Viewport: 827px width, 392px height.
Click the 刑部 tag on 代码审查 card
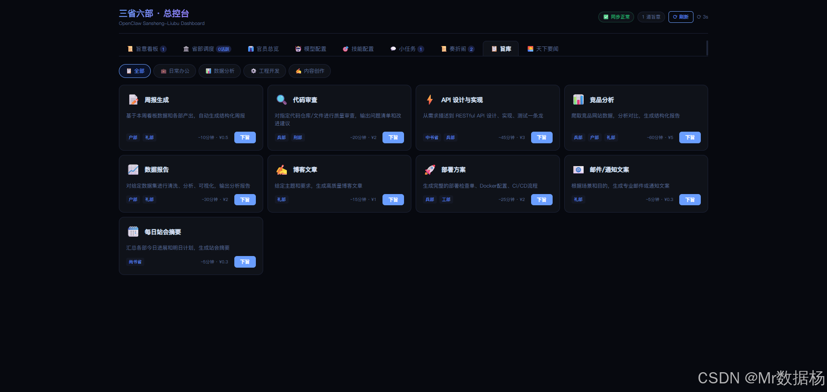click(298, 138)
